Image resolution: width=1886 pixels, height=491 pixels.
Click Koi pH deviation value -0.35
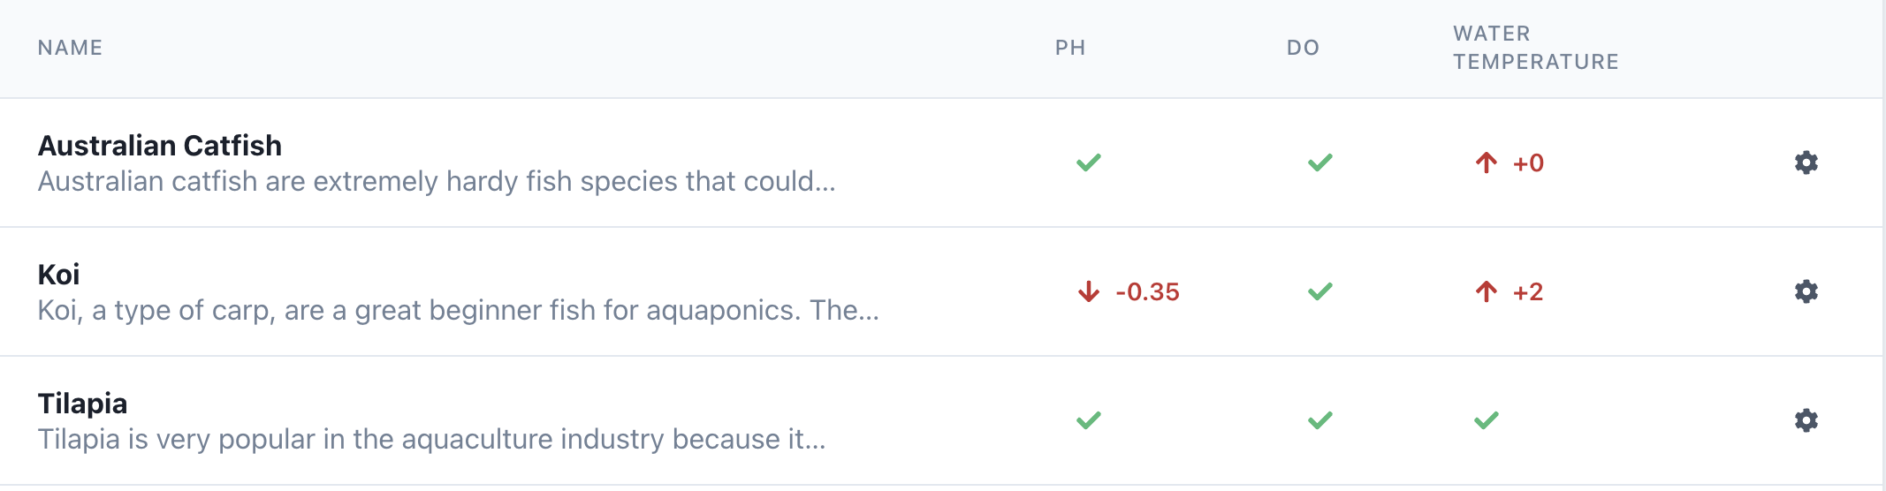pos(1147,291)
